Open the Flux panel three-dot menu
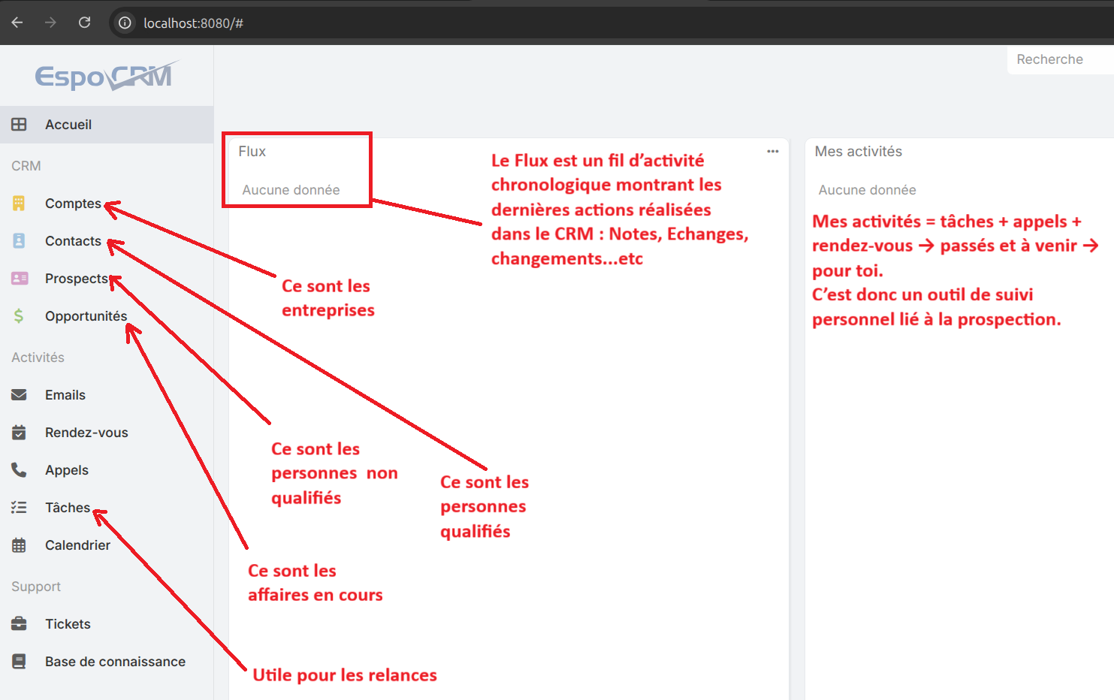Image resolution: width=1114 pixels, height=700 pixels. [x=772, y=152]
